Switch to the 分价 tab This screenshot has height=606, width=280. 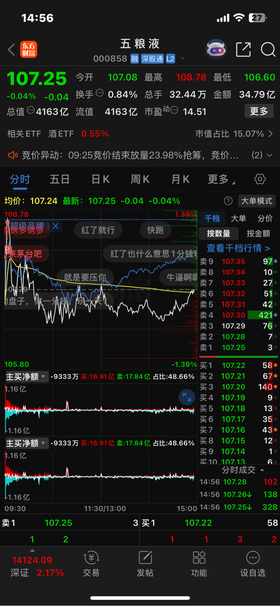click(265, 218)
